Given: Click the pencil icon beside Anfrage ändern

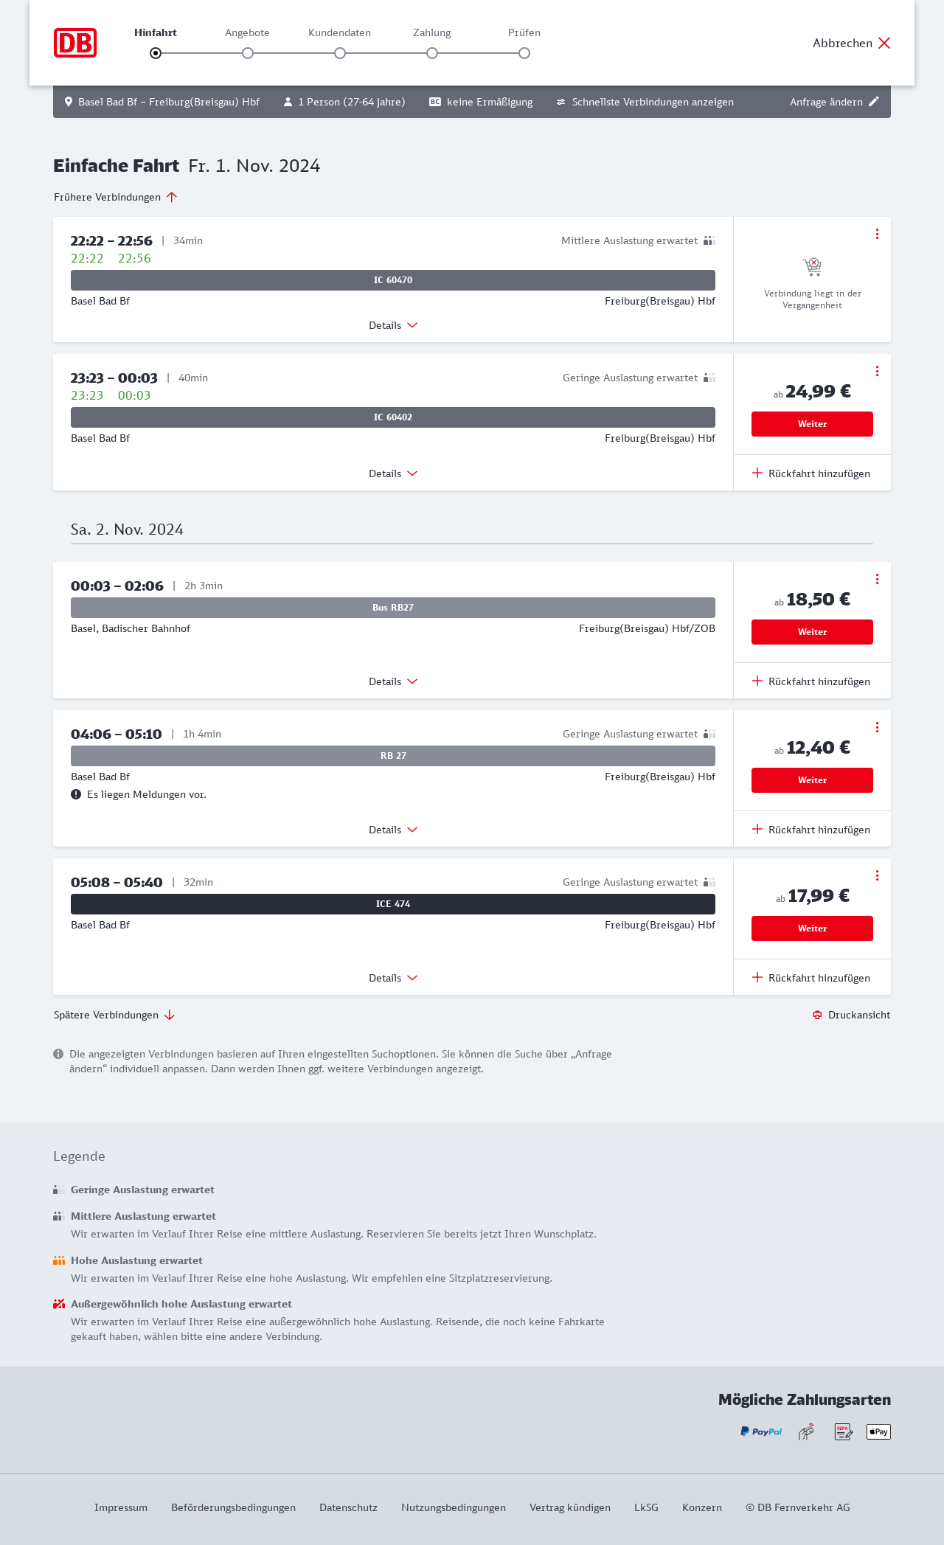Looking at the screenshot, I should [x=874, y=102].
